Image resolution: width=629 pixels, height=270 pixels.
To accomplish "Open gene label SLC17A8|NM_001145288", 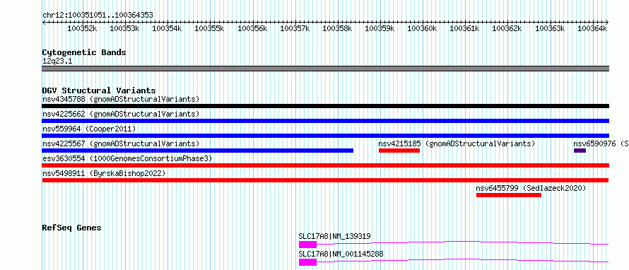I will pyautogui.click(x=341, y=254).
